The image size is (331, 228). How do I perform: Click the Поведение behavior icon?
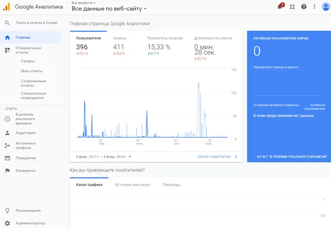click(7, 158)
